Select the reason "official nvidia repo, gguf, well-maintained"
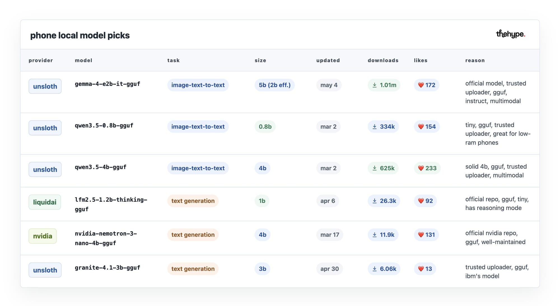The height and width of the screenshot is (306, 560). coord(495,237)
